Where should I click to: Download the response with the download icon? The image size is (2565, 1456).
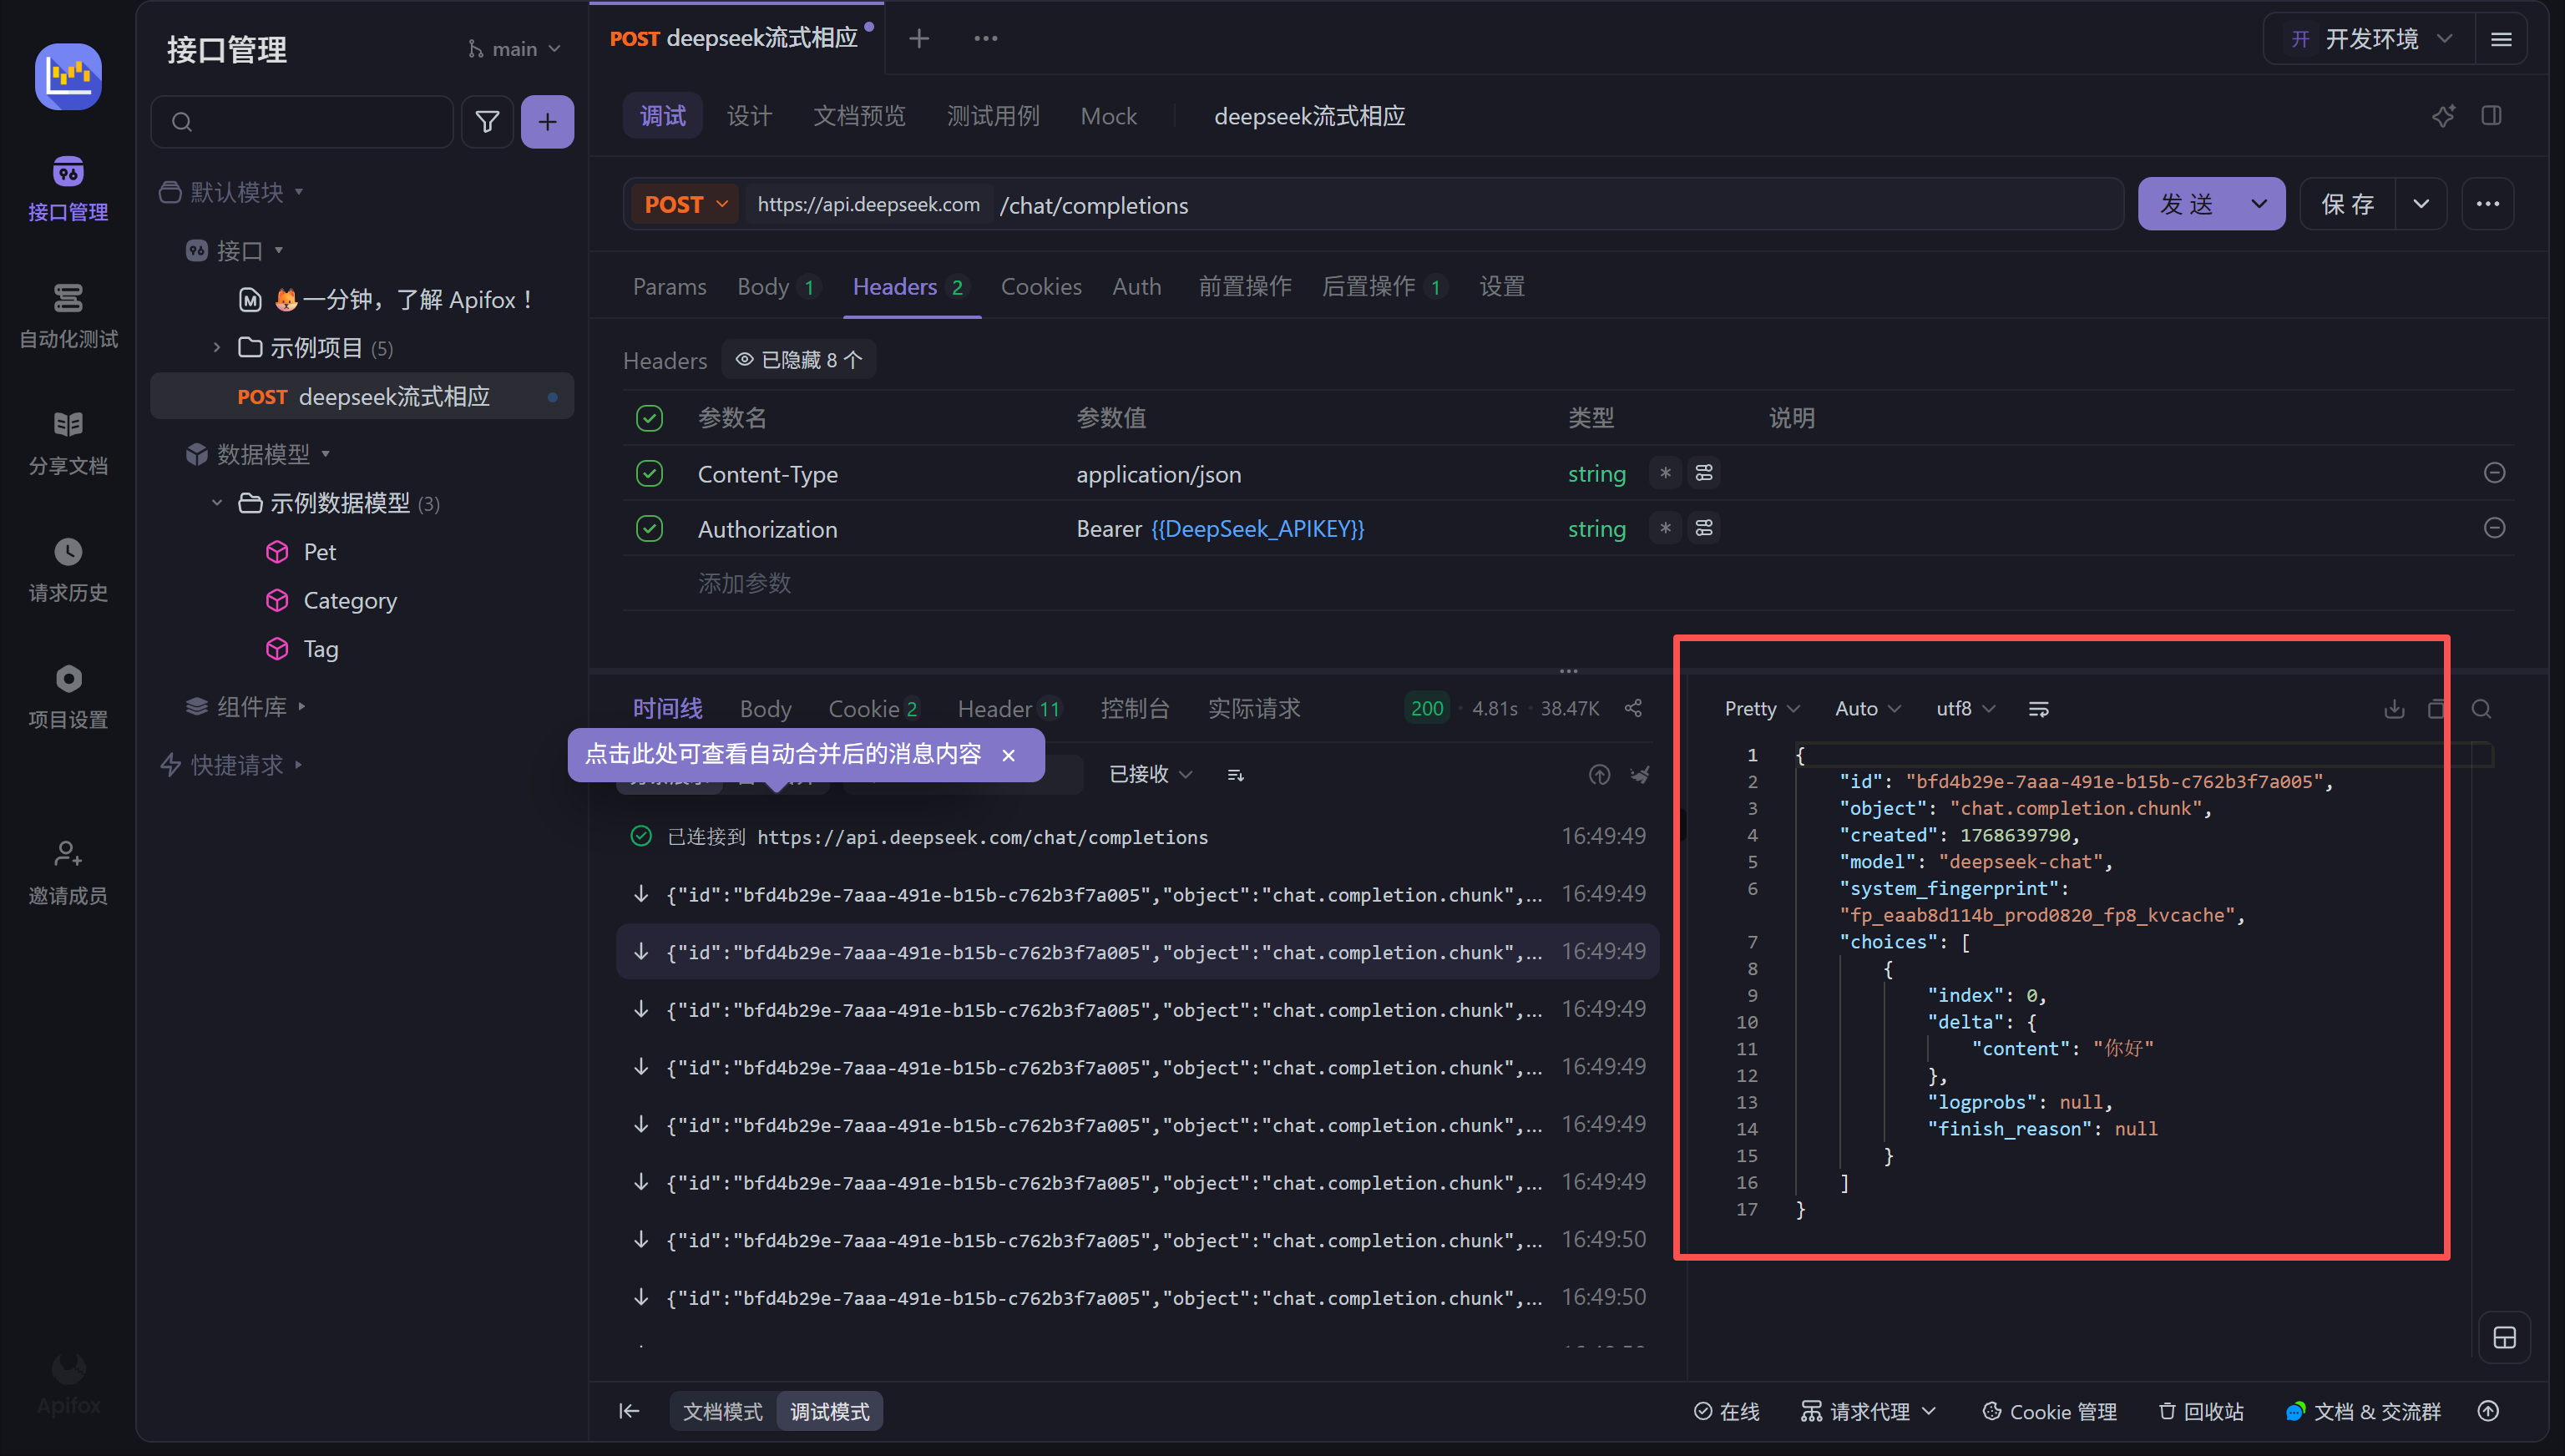coord(2394,709)
